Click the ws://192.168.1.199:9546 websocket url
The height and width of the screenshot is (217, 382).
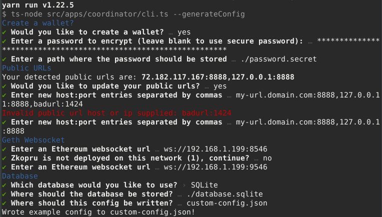point(217,167)
